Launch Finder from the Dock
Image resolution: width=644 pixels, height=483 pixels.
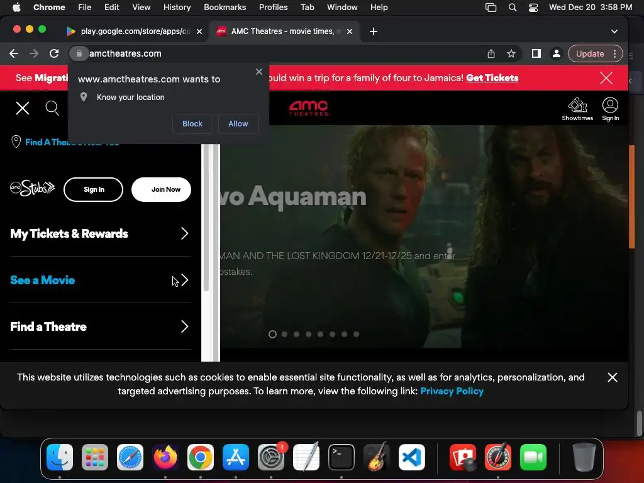(60, 457)
